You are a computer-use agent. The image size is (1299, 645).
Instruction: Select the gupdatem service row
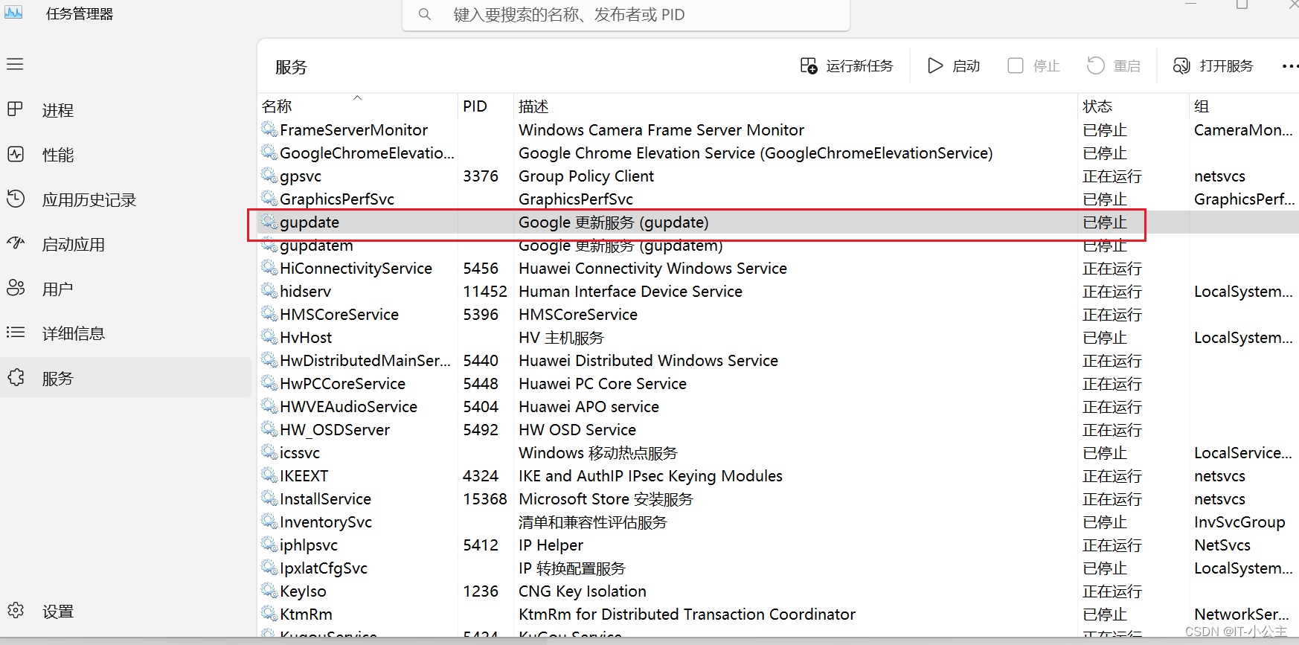[778, 246]
